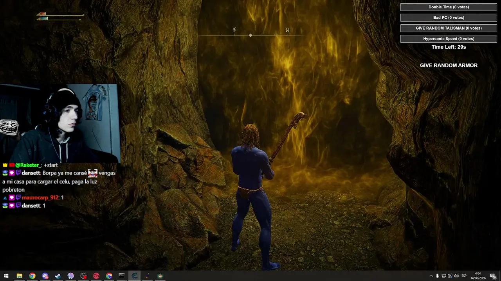Launch the Chrome icon beside File Explorer
The image size is (501, 281).
(32, 276)
